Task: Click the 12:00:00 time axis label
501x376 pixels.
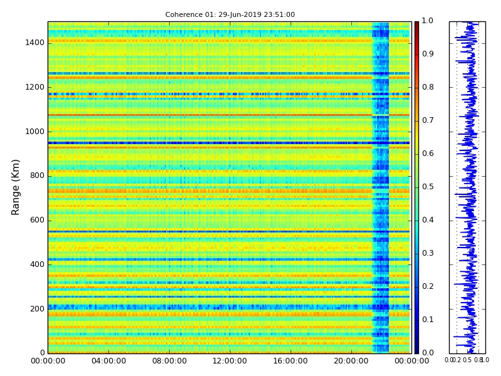Action: [x=230, y=361]
